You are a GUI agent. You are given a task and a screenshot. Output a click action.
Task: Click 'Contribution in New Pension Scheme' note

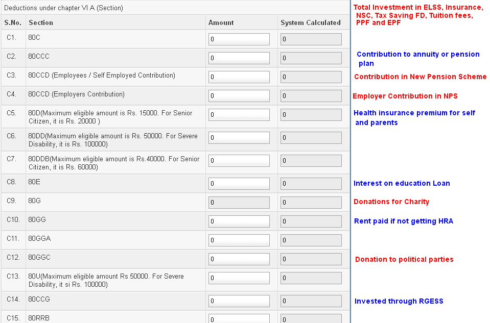(421, 77)
